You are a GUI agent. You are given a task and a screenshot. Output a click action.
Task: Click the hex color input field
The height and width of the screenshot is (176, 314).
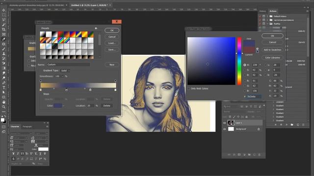(254, 96)
